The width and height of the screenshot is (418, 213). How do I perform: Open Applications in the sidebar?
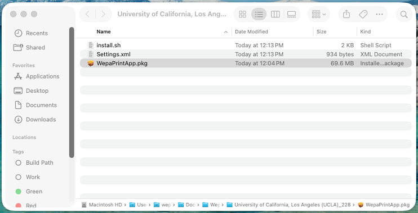coord(36,76)
